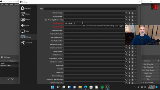The image size is (160, 90).
Task: Remove the Hide Source Toolbar hotkey binding
Action: 135,62
